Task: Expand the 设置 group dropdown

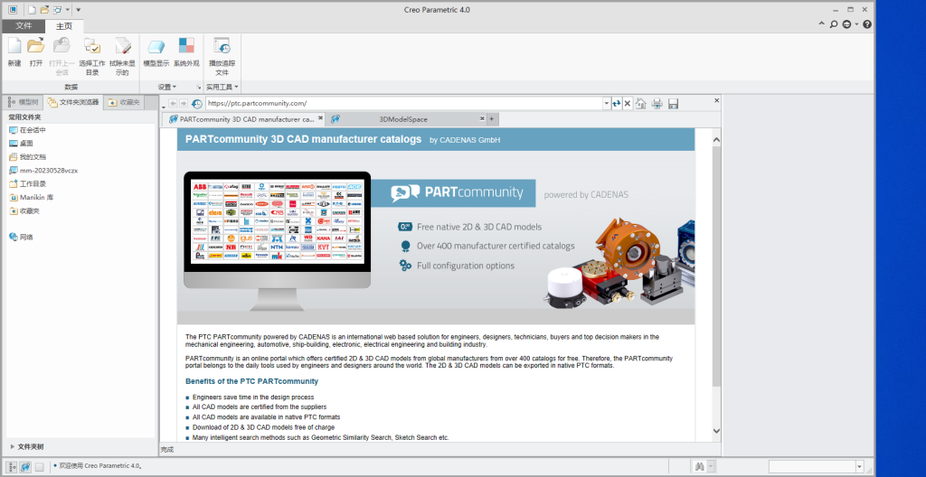Action: click(167, 87)
